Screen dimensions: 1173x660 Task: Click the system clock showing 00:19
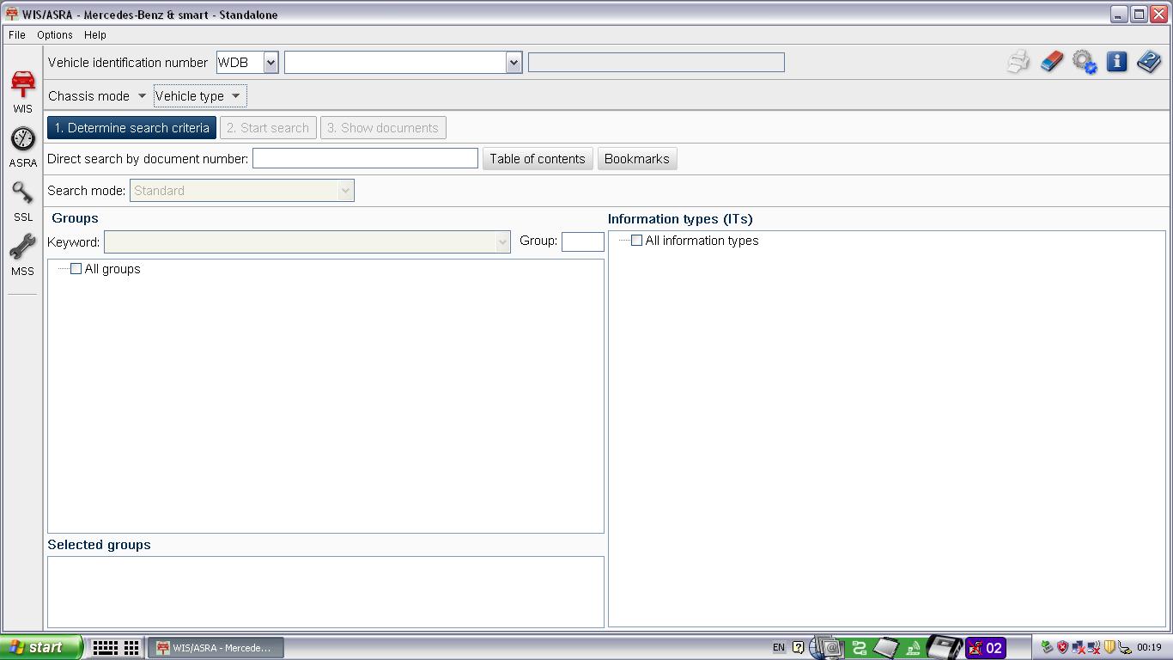(1149, 648)
